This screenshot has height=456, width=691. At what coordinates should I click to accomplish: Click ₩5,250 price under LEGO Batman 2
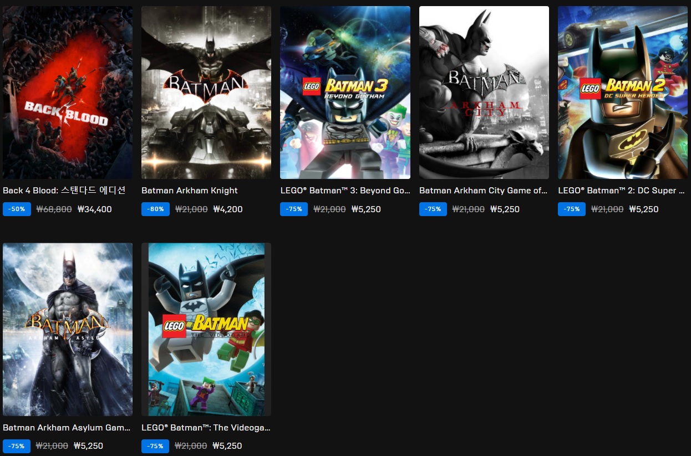644,209
